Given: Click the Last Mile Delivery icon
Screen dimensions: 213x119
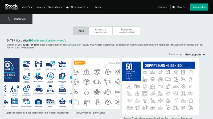Looking at the screenshot, I should pos(15,89).
